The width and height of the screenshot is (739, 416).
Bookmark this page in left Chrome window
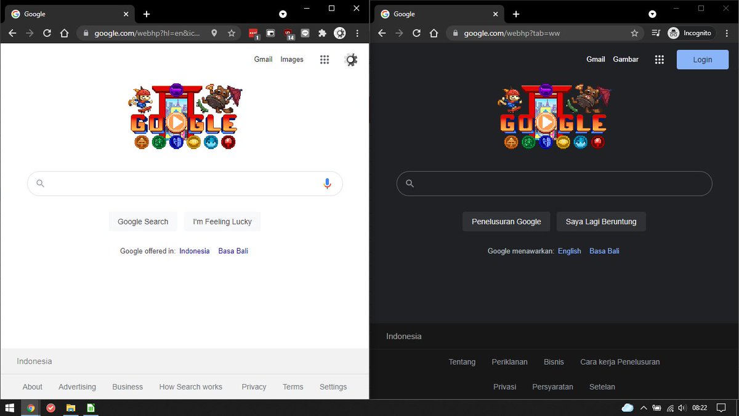(x=232, y=33)
